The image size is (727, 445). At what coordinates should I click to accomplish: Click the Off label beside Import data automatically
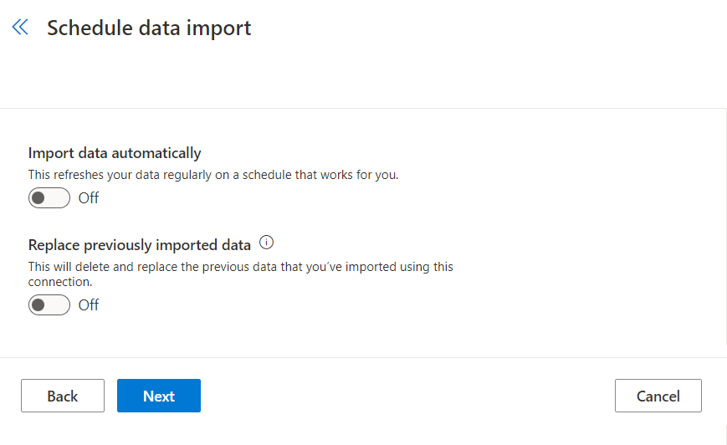(89, 198)
